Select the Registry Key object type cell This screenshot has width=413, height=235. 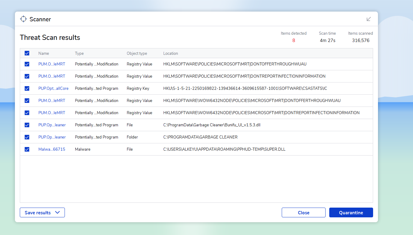[x=138, y=89]
